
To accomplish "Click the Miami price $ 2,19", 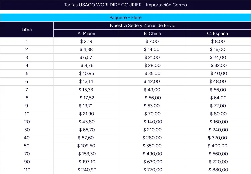I will point(86,41).
